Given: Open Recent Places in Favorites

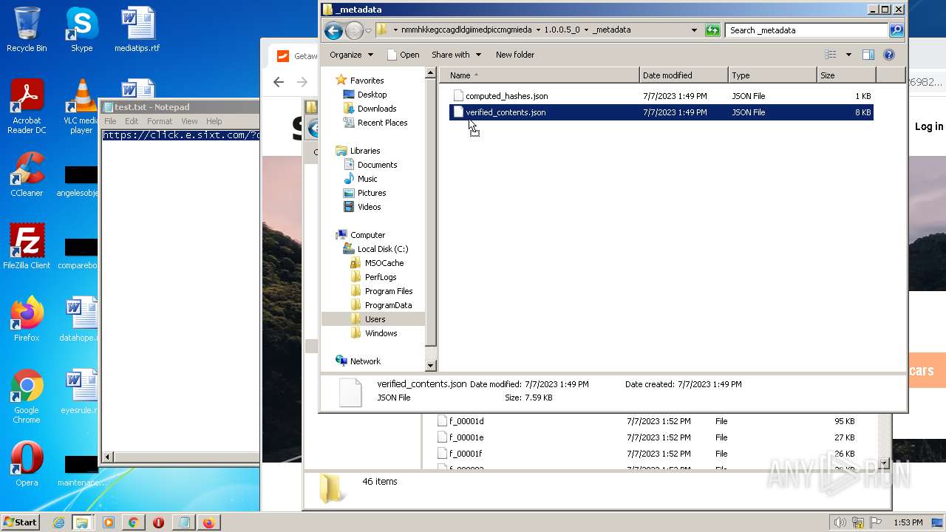Looking at the screenshot, I should (x=382, y=123).
